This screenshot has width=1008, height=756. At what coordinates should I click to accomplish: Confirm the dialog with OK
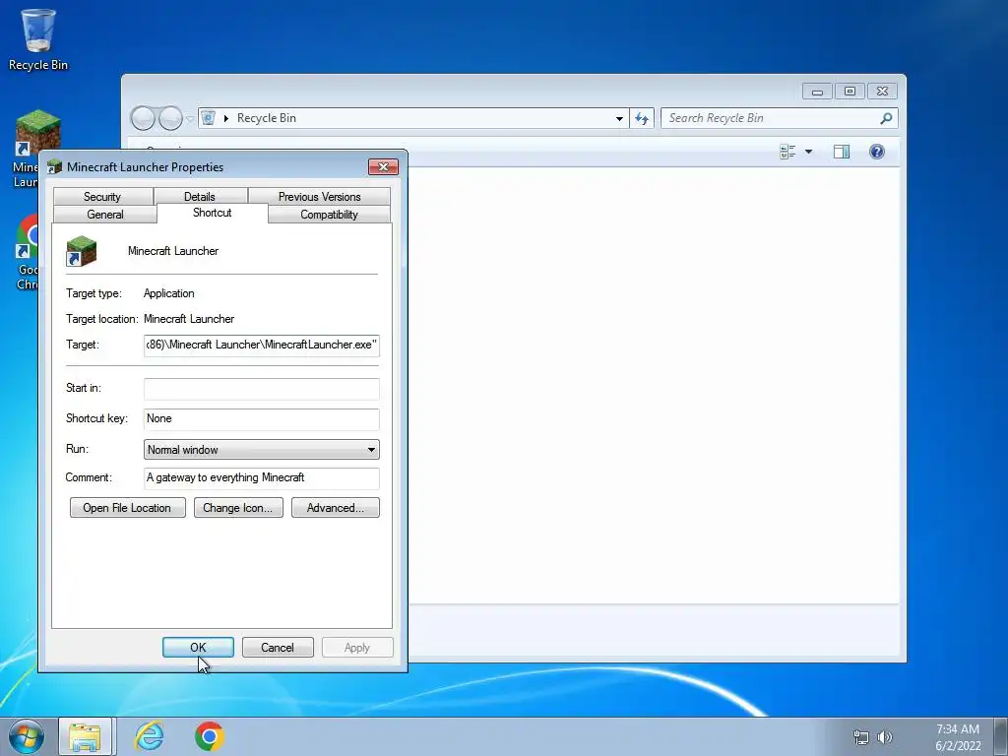click(x=198, y=648)
